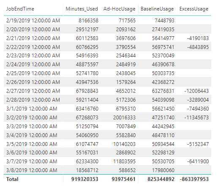Click Ad-HocUsage value 11803595
220x186 pixels.
coord(125,162)
